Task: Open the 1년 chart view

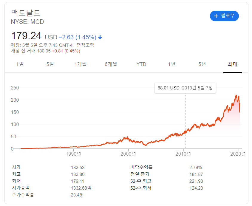Action: click(171, 64)
